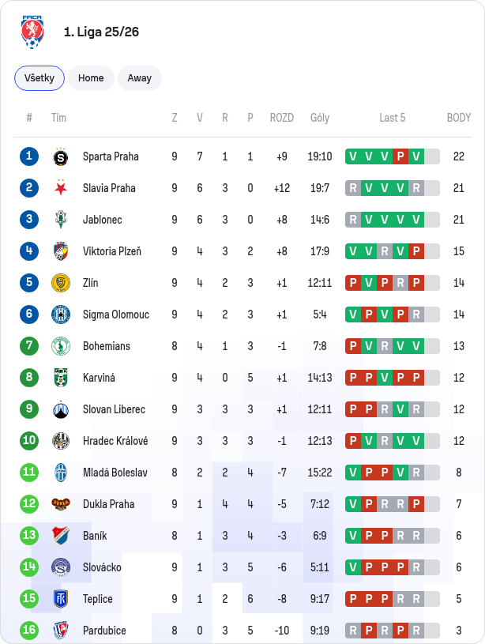This screenshot has height=644, width=485.
Task: Select the Viktoria Plzeň club crest
Action: click(61, 251)
